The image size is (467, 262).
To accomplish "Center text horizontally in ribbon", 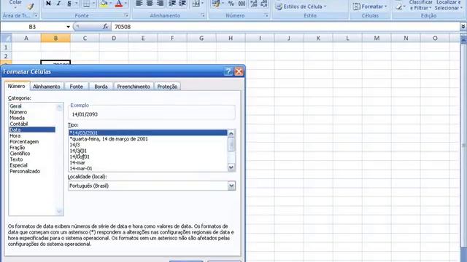I will (x=150, y=3).
